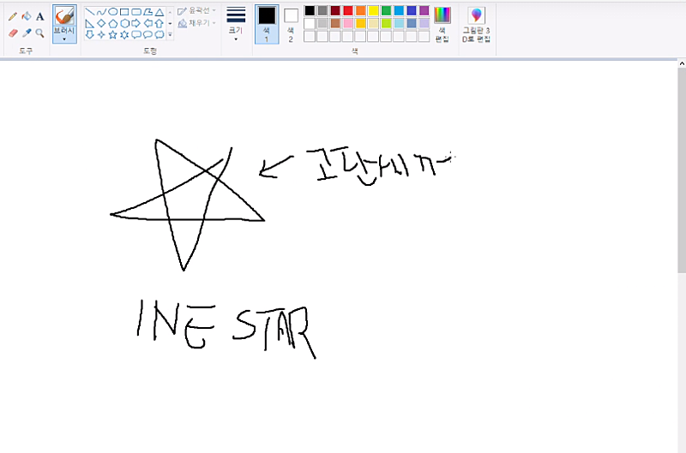Pick the lavender palette color
Image resolution: width=686 pixels, height=453 pixels.
coord(424,23)
